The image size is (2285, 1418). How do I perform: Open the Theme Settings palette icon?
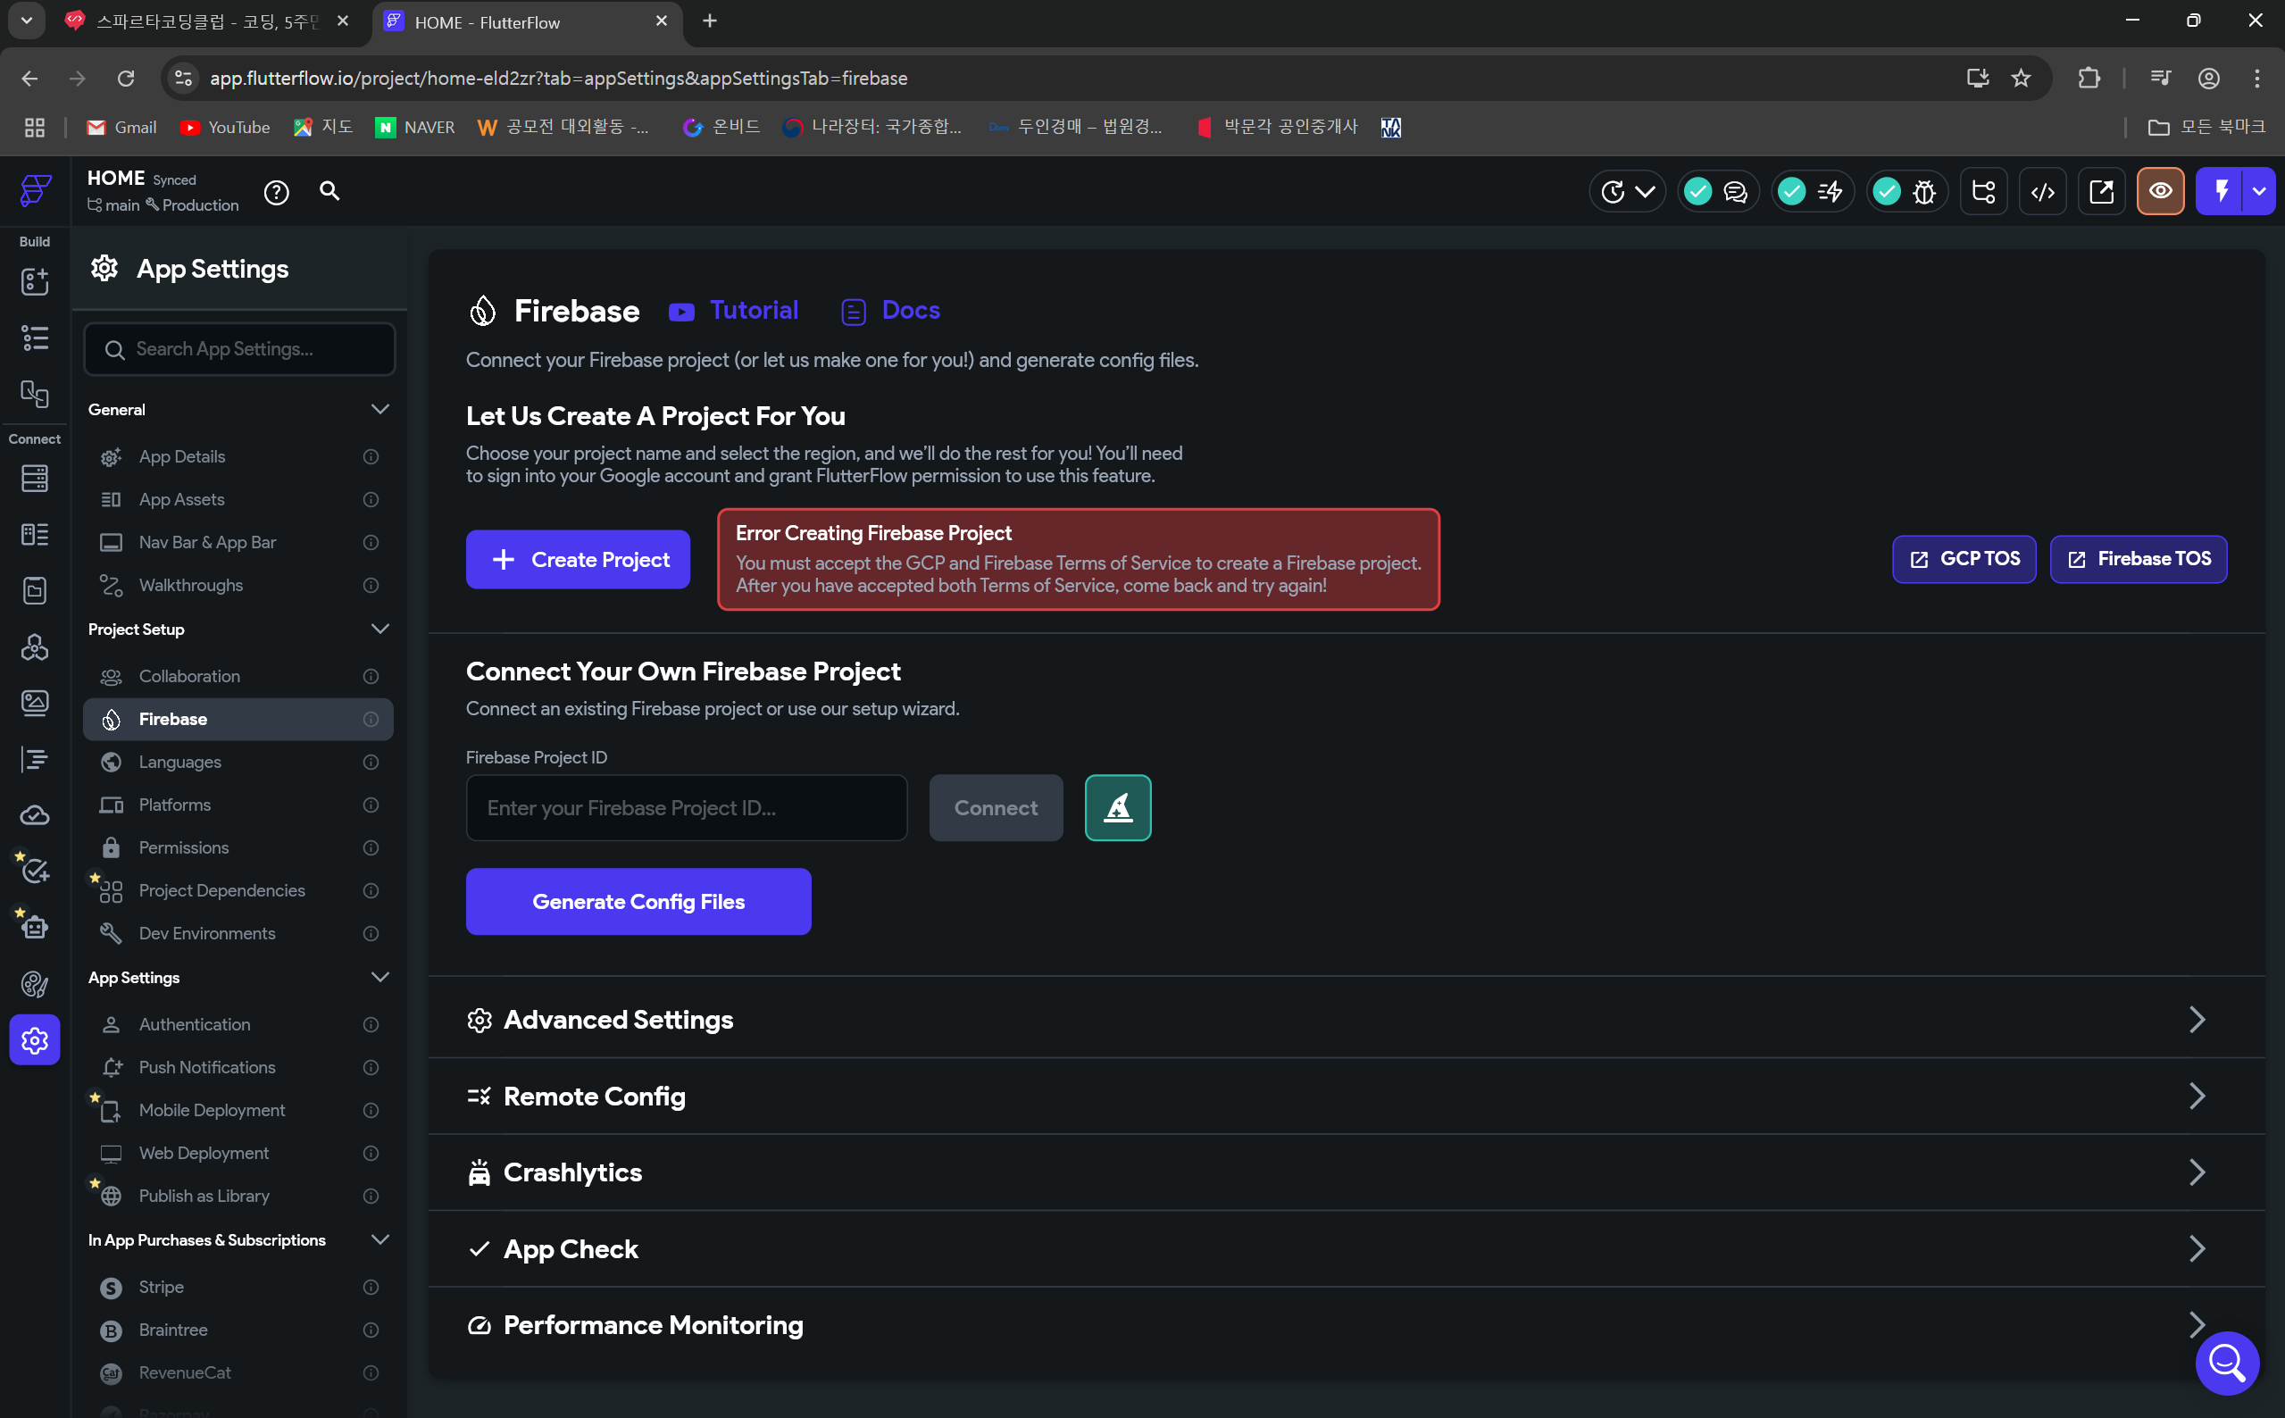35,984
